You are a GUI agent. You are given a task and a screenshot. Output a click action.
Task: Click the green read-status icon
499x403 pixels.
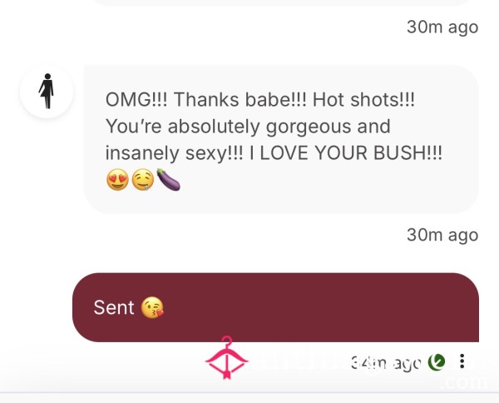coord(436,362)
